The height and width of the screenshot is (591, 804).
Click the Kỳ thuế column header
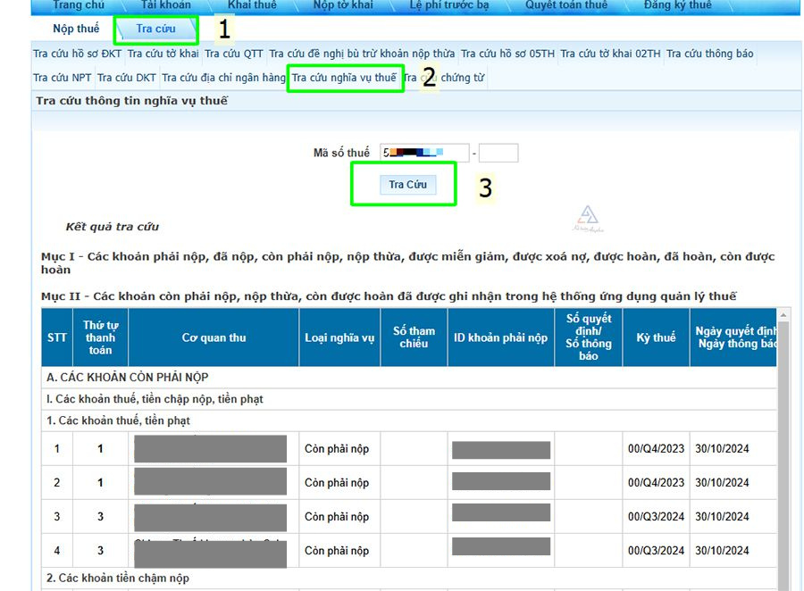[x=656, y=337]
